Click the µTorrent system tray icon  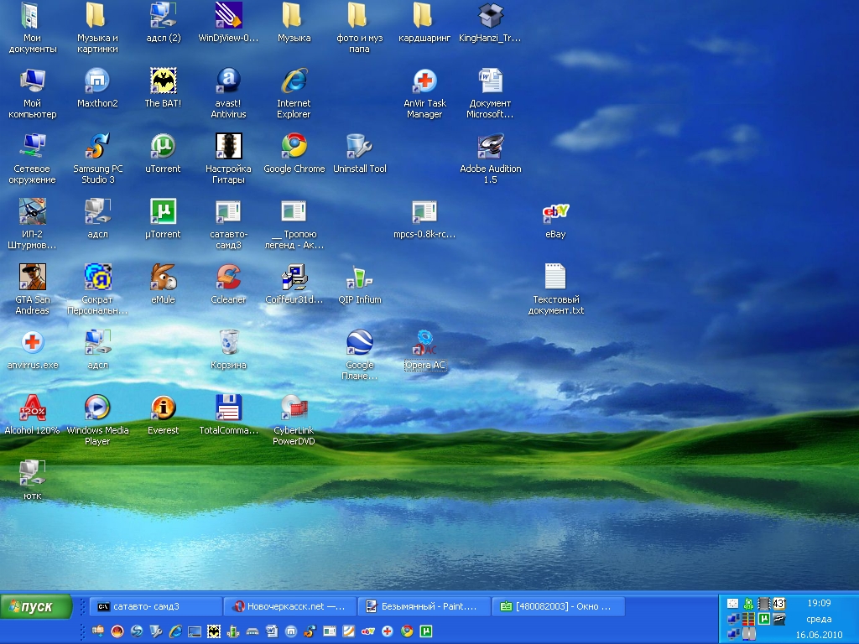coord(764,619)
